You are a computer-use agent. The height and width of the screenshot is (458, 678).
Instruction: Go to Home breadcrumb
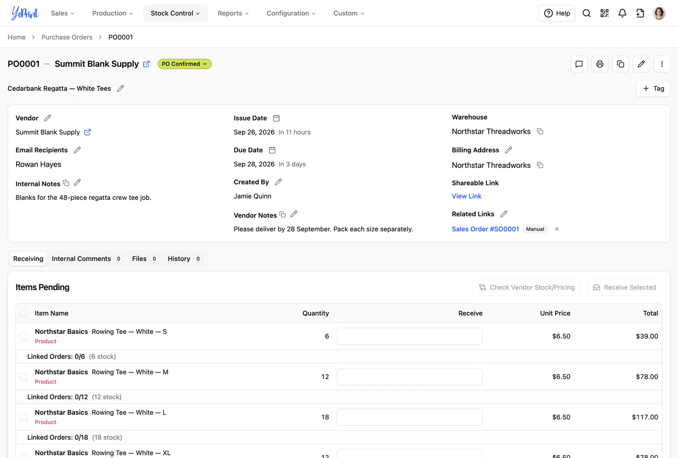[x=16, y=37]
